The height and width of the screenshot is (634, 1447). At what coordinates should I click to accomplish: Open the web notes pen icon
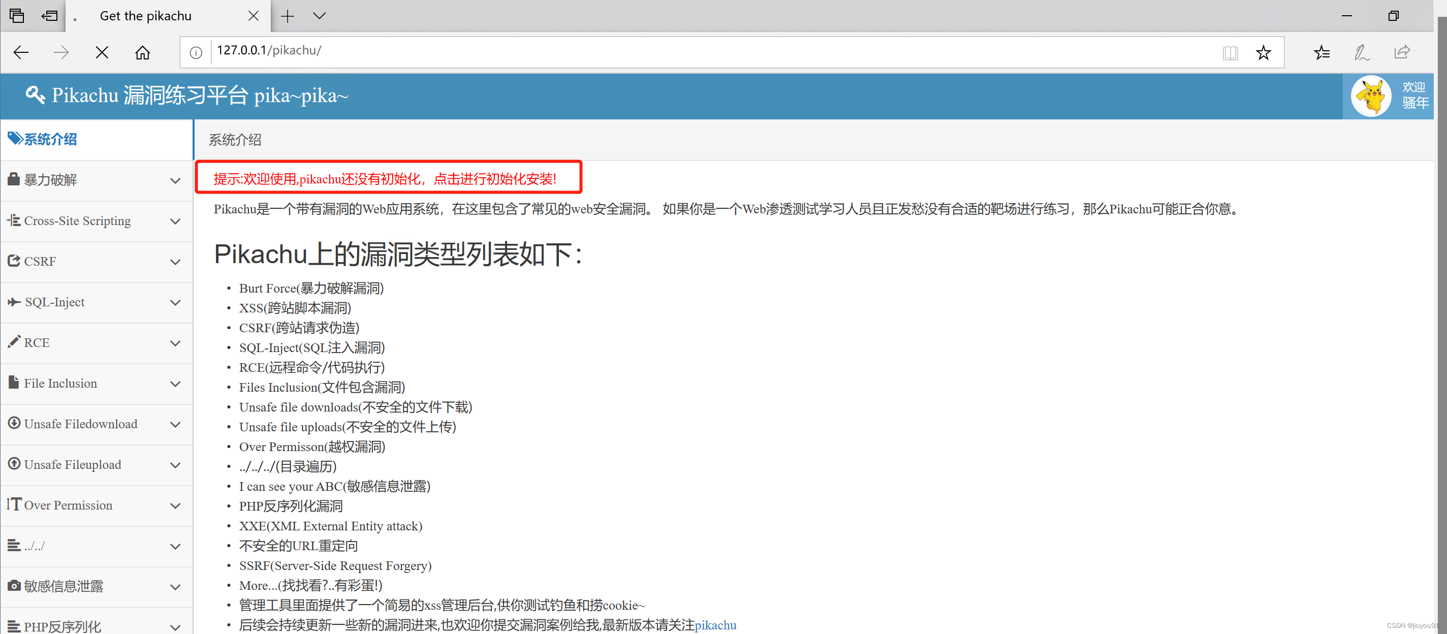(x=1362, y=53)
